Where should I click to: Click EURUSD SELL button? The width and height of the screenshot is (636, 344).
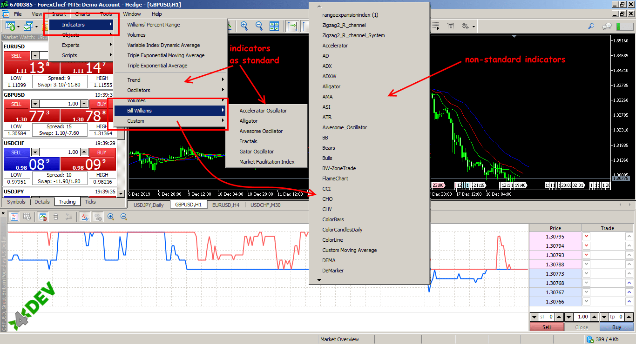point(16,56)
